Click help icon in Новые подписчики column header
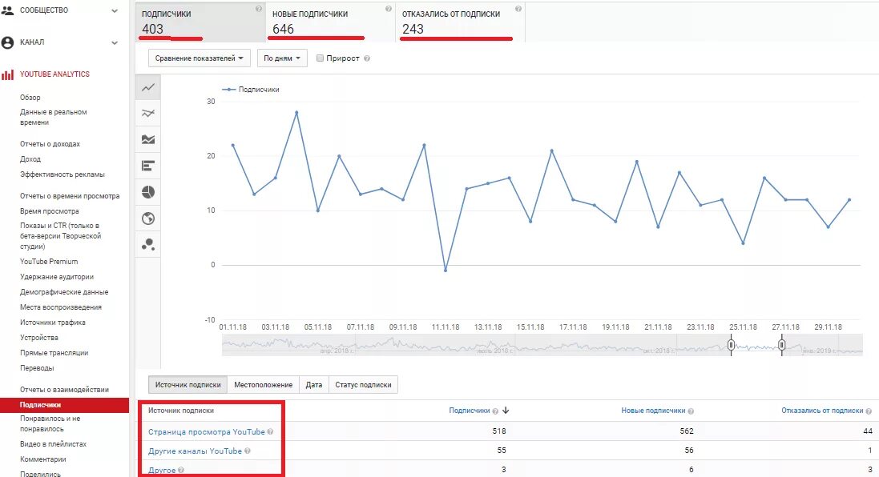 [691, 411]
